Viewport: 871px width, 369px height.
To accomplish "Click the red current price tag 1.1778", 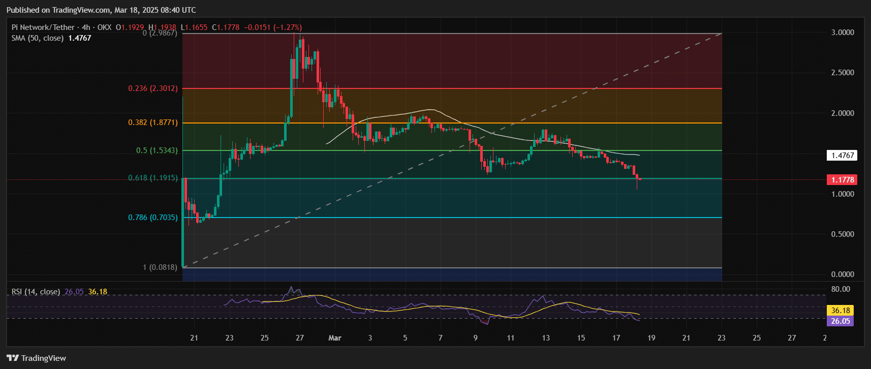I will coord(842,180).
